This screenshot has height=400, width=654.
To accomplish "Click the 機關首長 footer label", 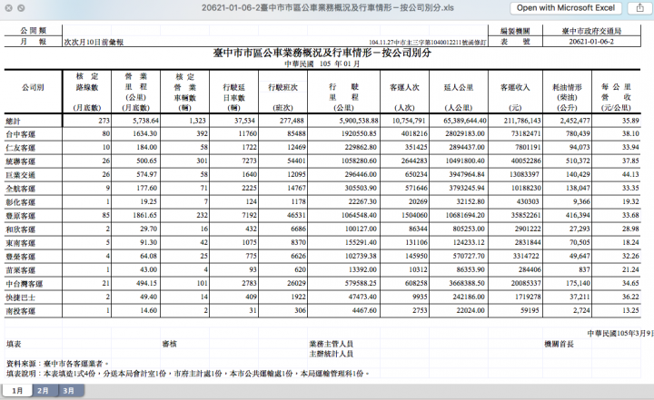I will click(559, 344).
